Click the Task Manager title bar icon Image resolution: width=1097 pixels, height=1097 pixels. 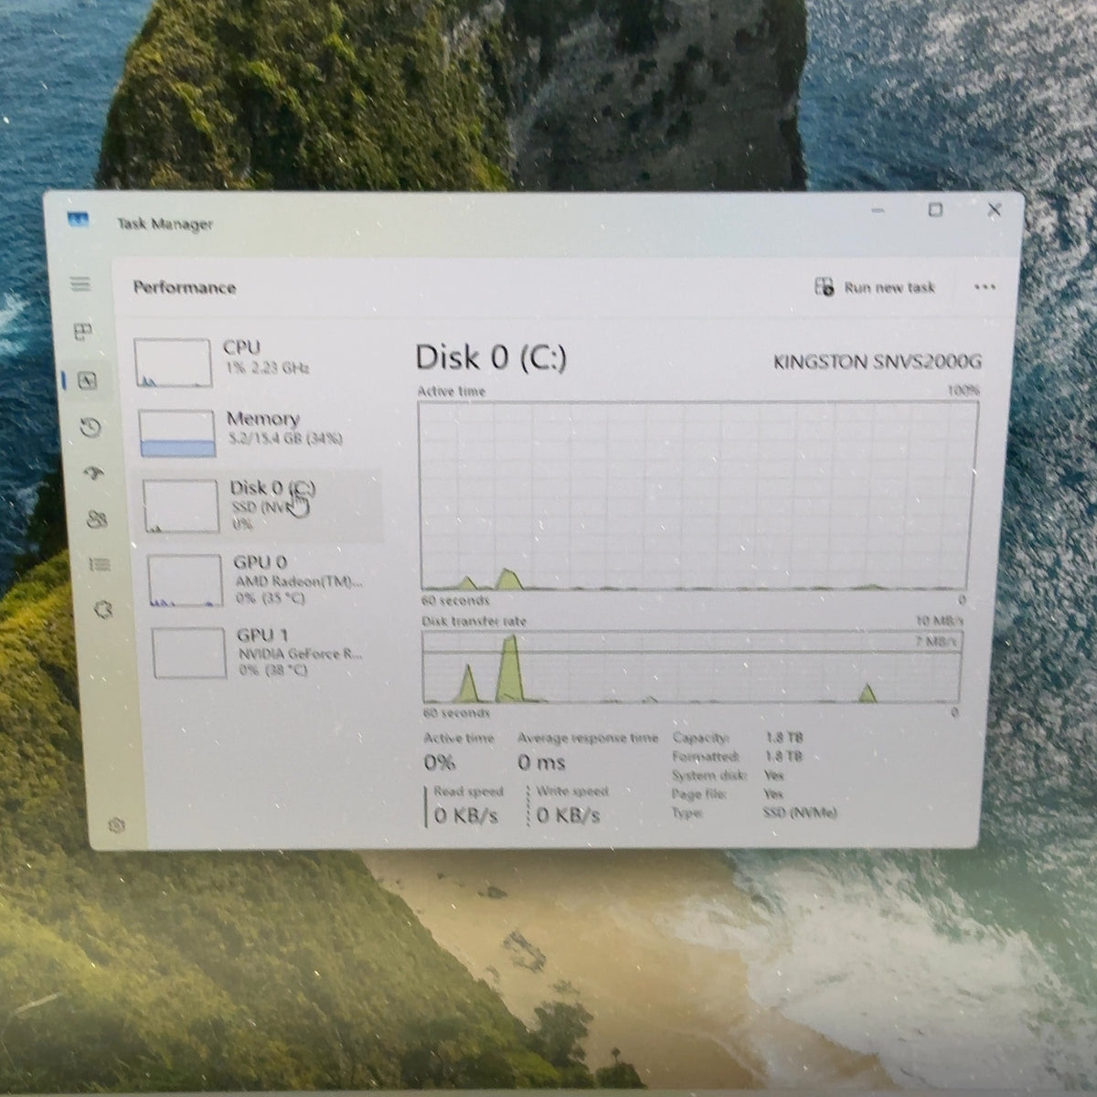pos(79,218)
